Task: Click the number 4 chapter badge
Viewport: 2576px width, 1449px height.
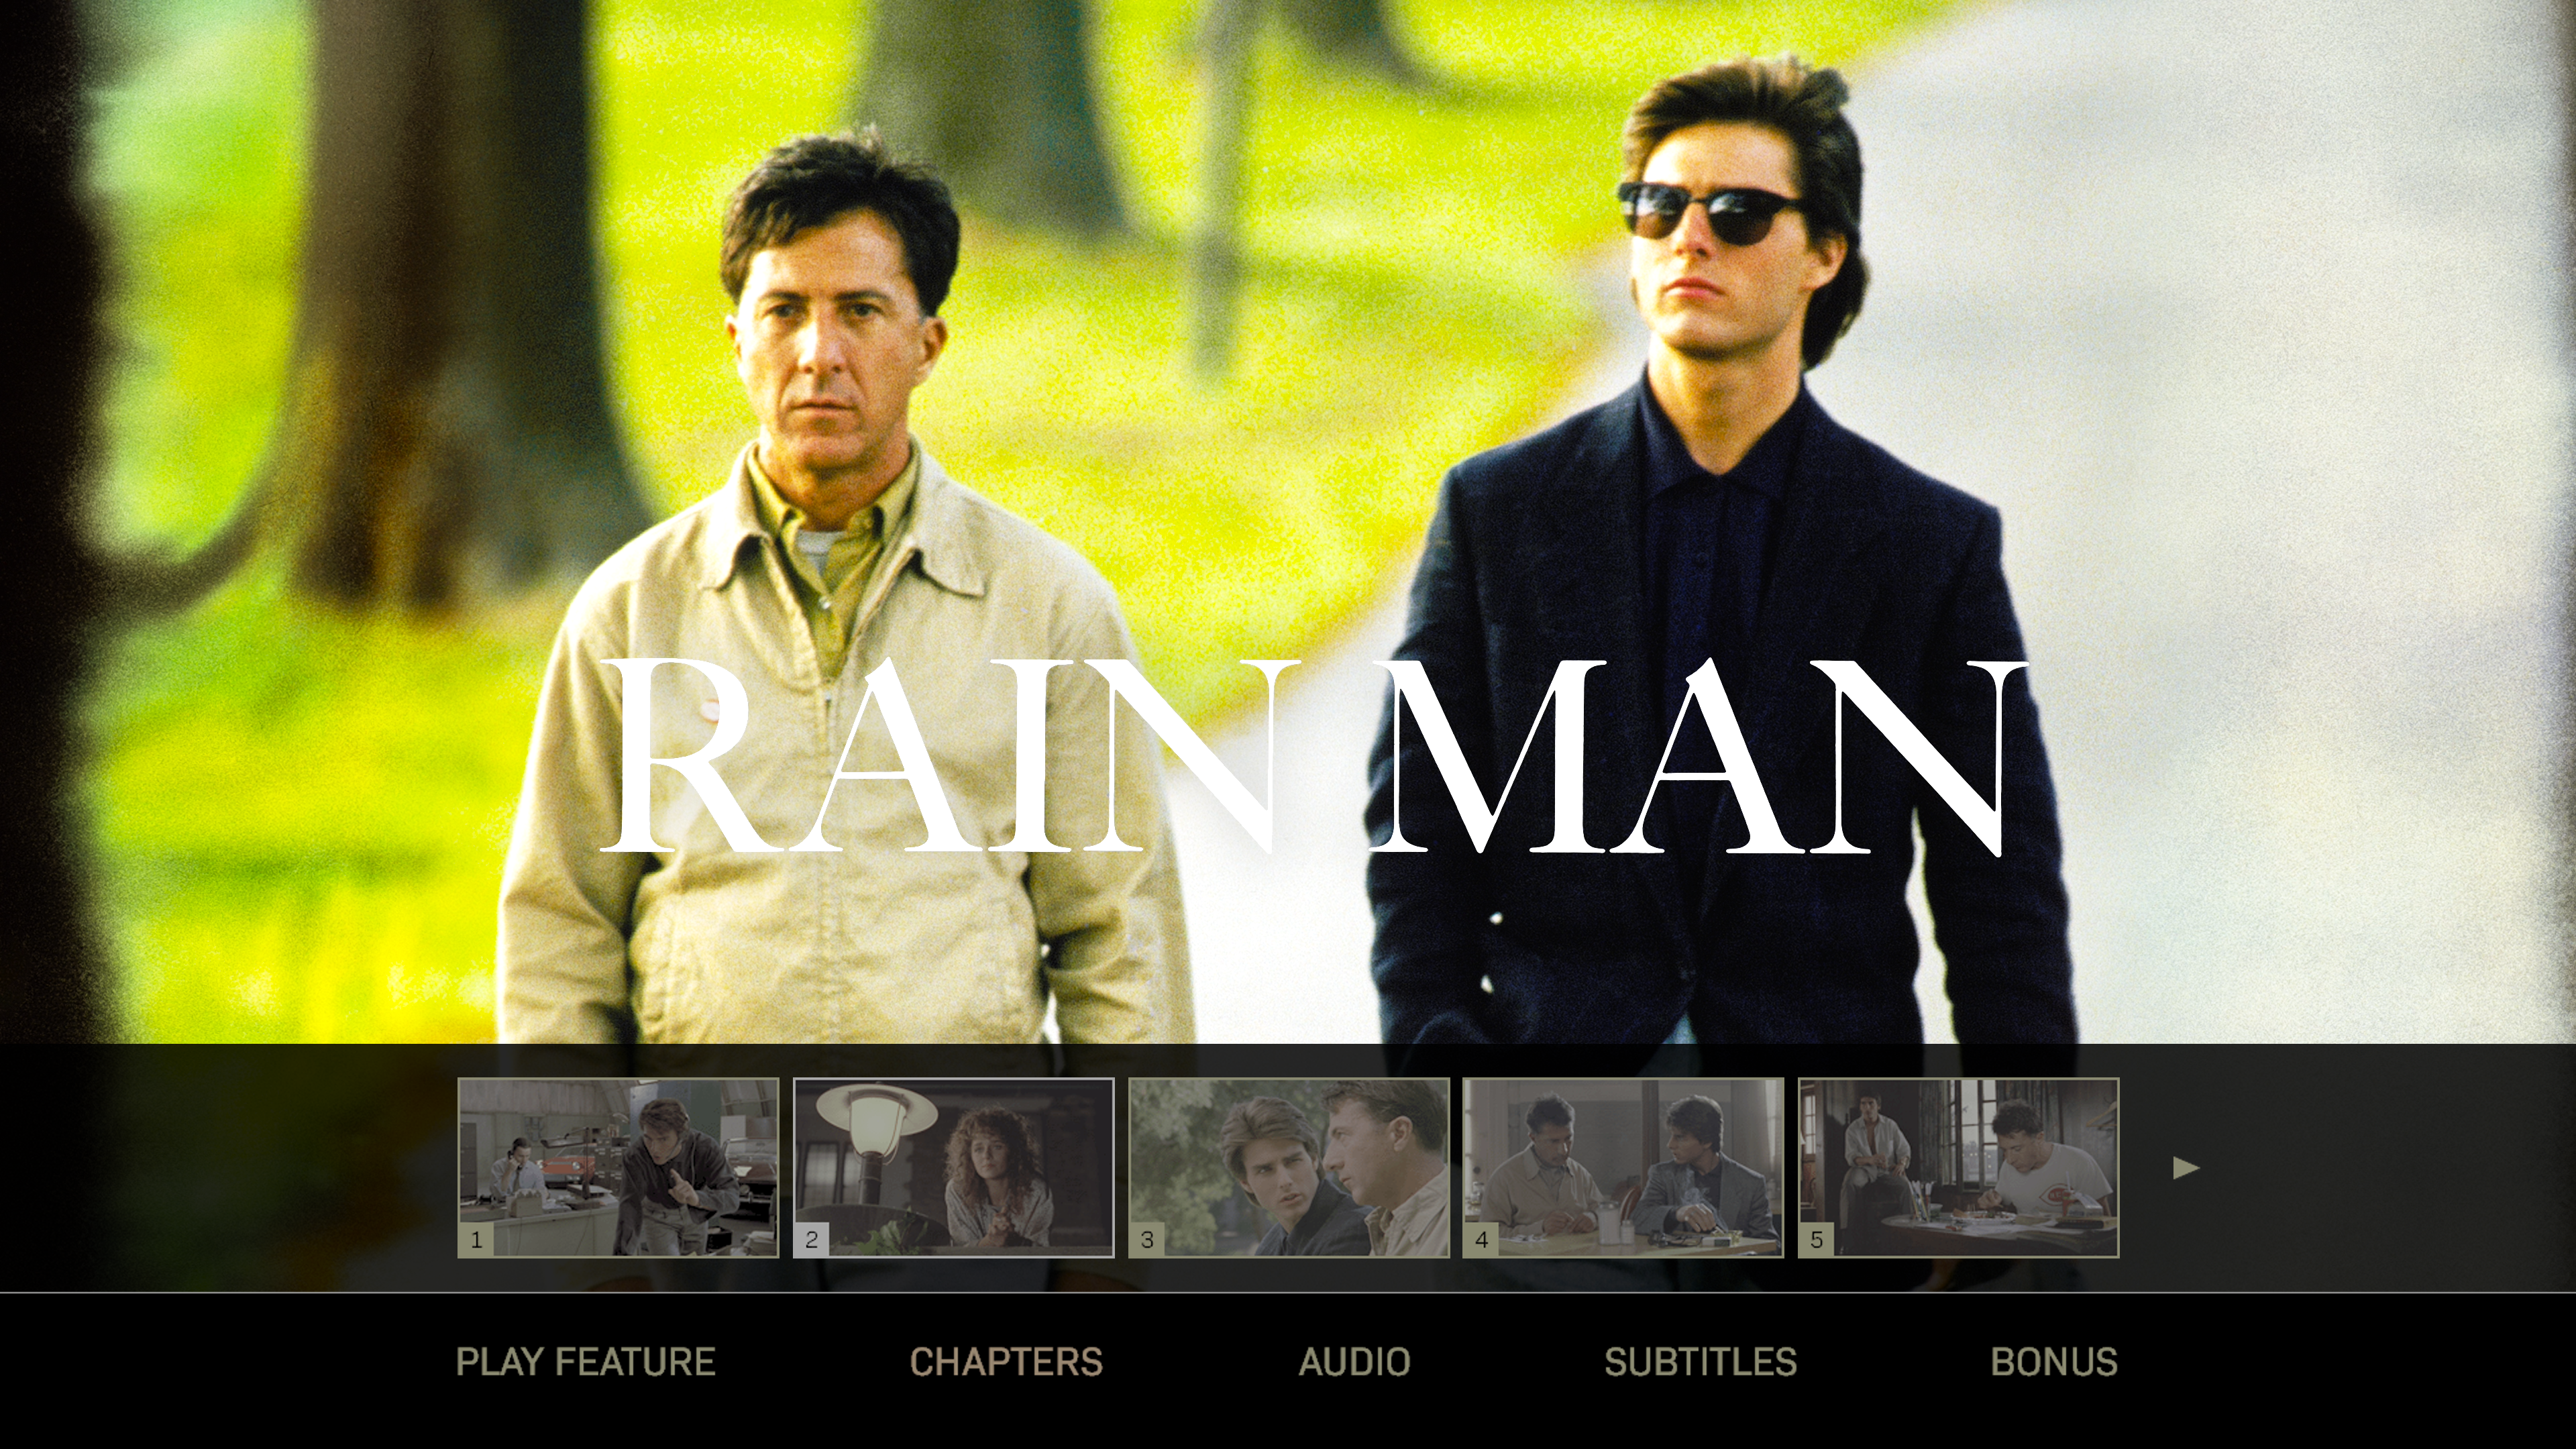Action: click(1481, 1240)
